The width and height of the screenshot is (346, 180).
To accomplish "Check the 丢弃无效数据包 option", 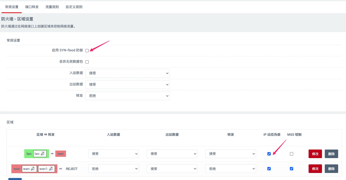I will tap(87, 62).
